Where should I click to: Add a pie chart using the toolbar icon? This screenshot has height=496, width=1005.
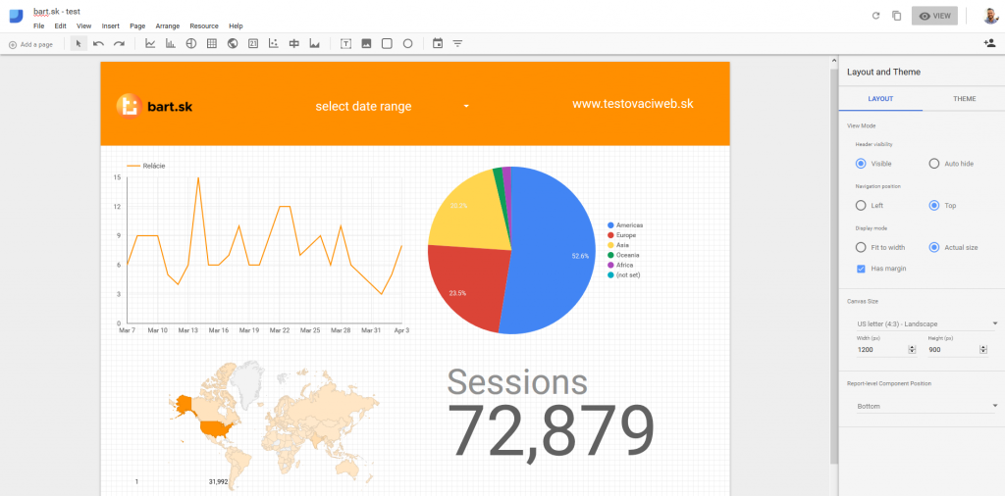pos(191,44)
